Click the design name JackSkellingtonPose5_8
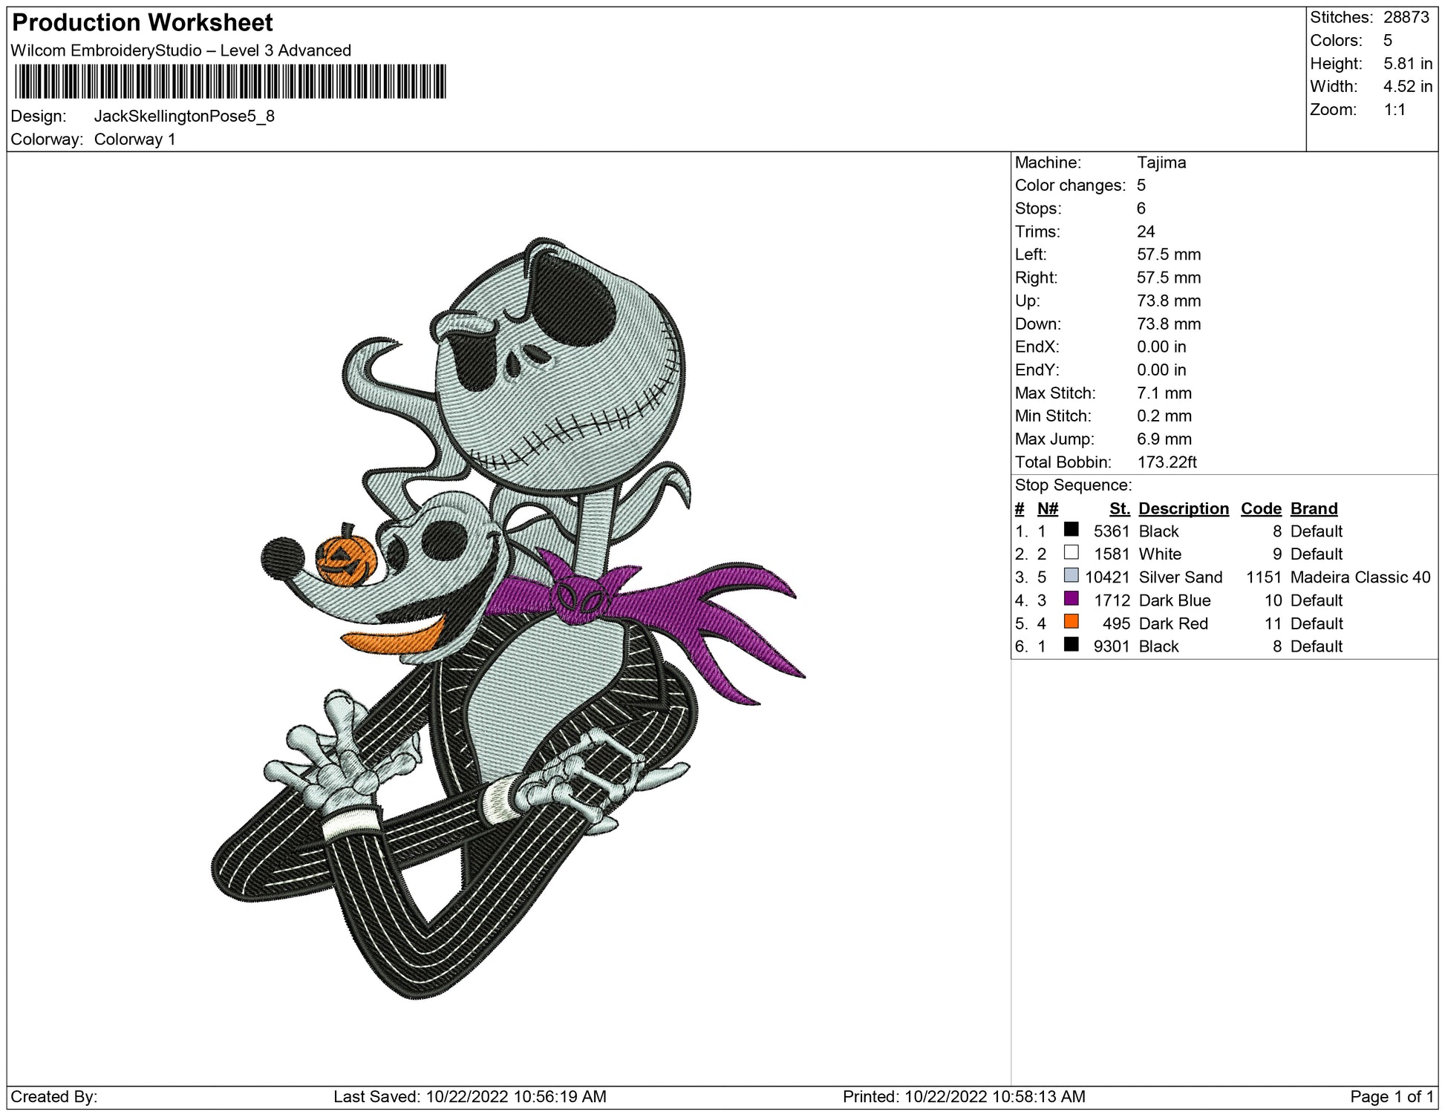Image resolution: width=1445 pixels, height=1111 pixels. pos(184,117)
